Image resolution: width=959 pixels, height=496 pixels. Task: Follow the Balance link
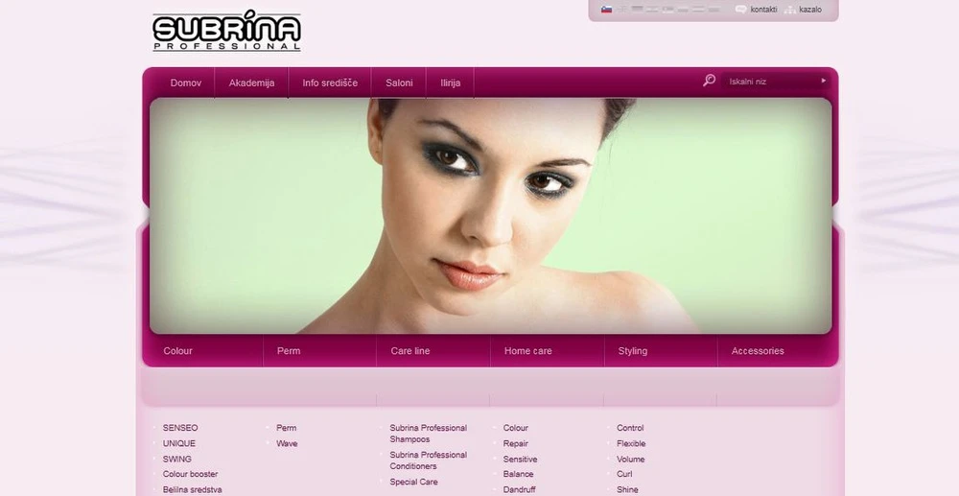(518, 474)
